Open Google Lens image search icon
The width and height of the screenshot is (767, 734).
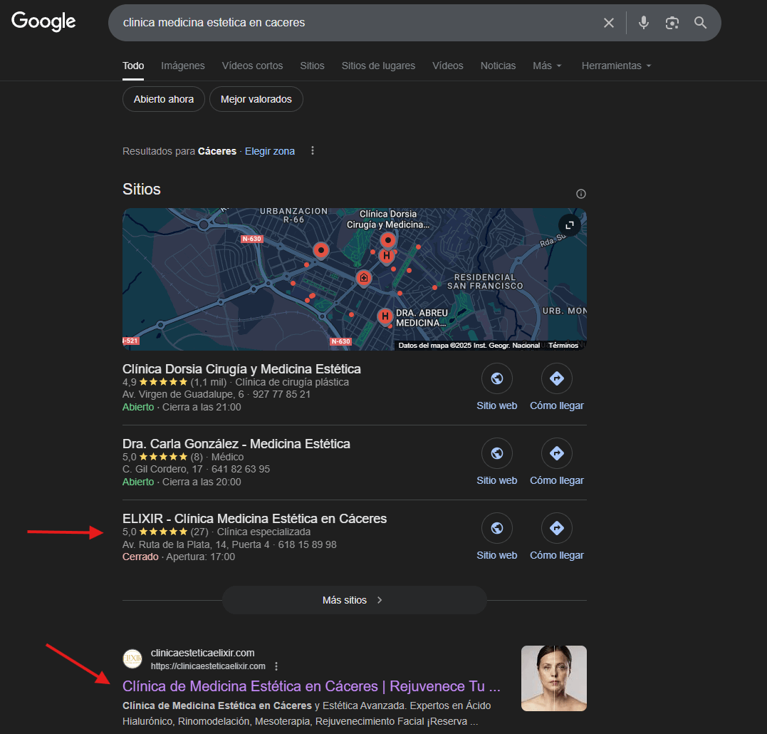(x=672, y=23)
